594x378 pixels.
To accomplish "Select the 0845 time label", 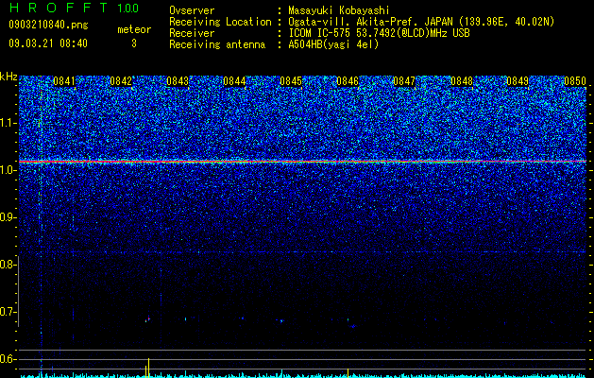I will coord(291,81).
